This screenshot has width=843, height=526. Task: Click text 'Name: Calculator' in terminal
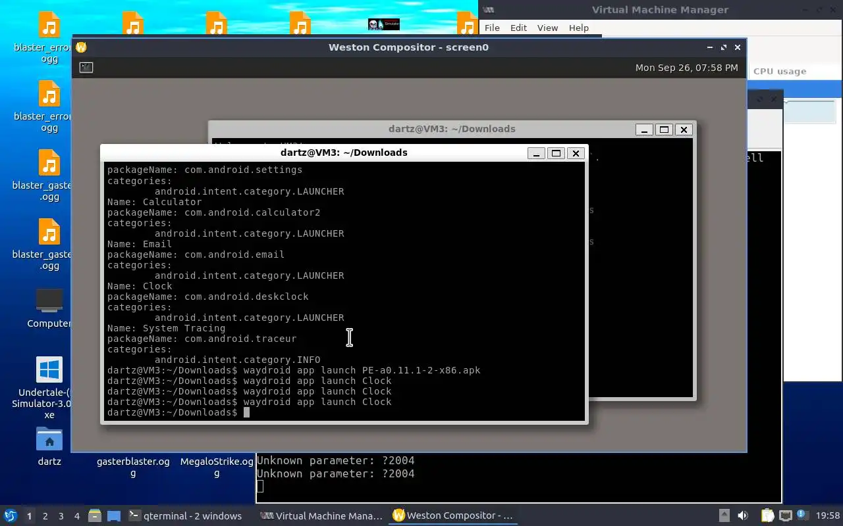[x=154, y=202]
